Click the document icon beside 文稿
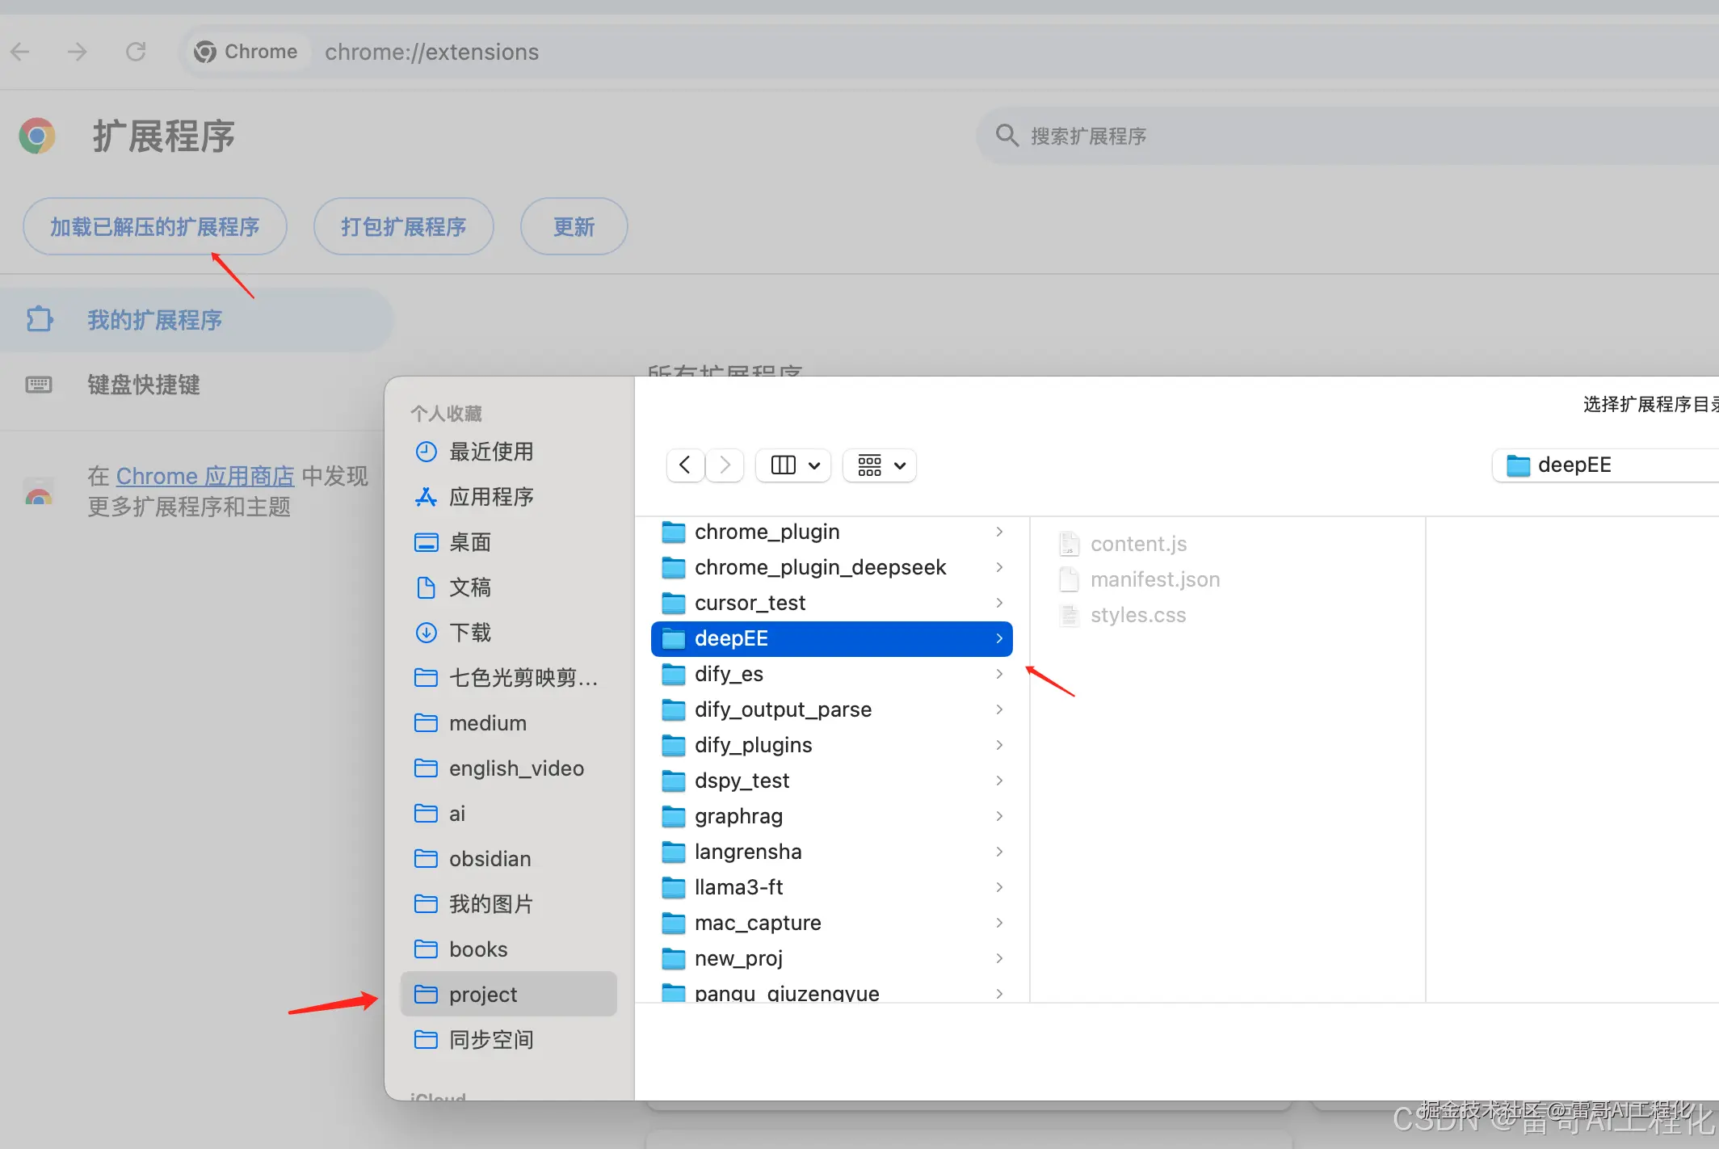The height and width of the screenshot is (1149, 1719). pyautogui.click(x=426, y=587)
